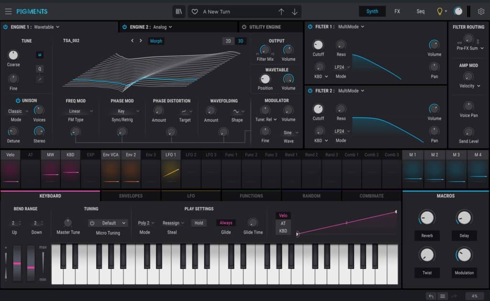Open Amp Mod Velocity dropdown
Screen dimensions: 490x301
pyautogui.click(x=470, y=86)
